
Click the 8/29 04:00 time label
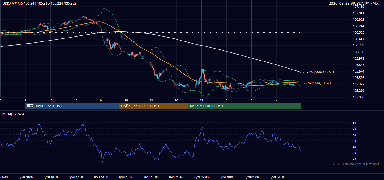point(277,177)
